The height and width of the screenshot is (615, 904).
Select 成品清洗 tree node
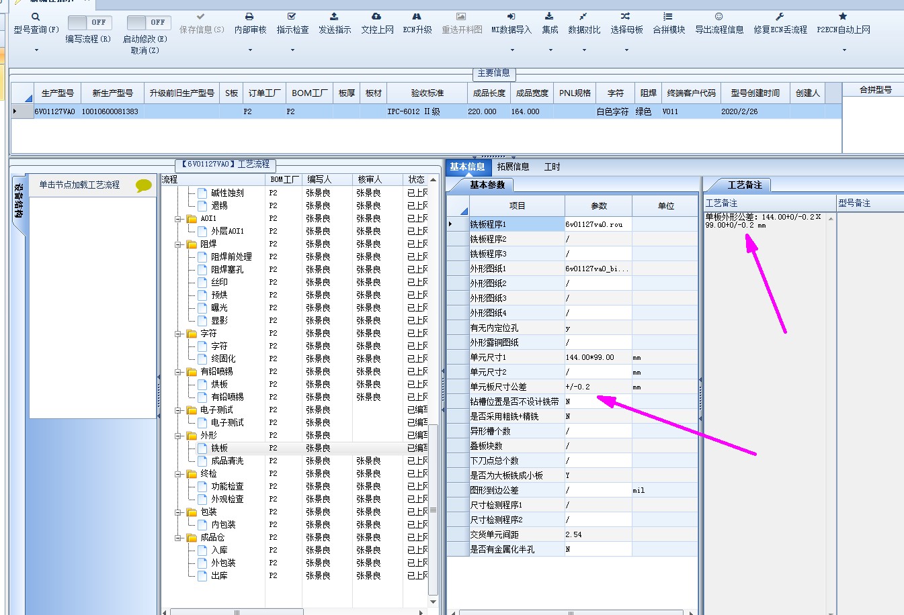tap(227, 461)
